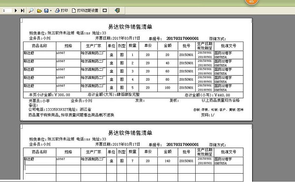Select the 药品名称 column header on first page
295x182 pixels.
(x=39, y=46)
